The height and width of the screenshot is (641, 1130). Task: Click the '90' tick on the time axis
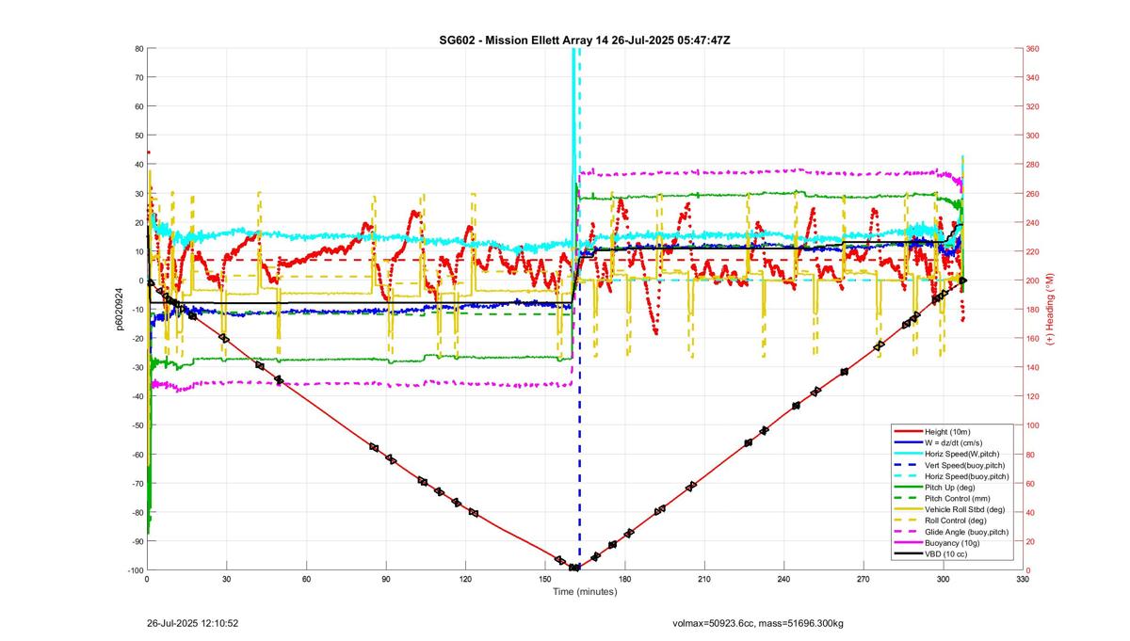point(386,580)
